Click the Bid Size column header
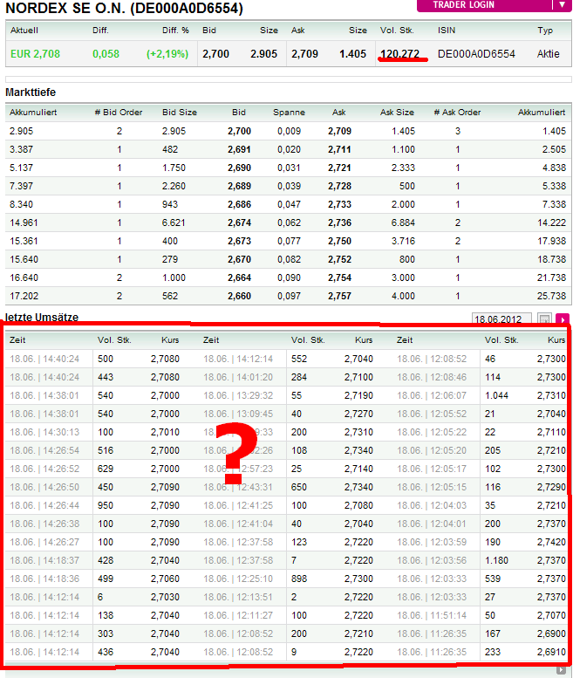This screenshot has width=573, height=678. pos(180,113)
